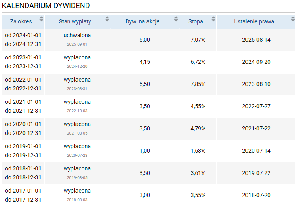Click record date 2024-09-20
The height and width of the screenshot is (204, 295).
pos(256,62)
